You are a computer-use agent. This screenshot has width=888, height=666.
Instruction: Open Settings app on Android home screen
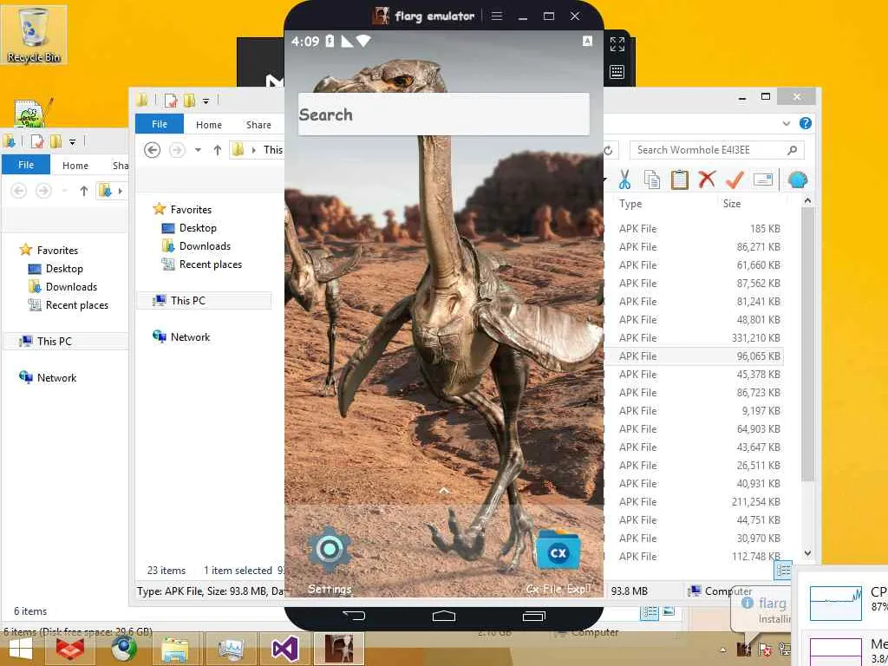pyautogui.click(x=329, y=561)
